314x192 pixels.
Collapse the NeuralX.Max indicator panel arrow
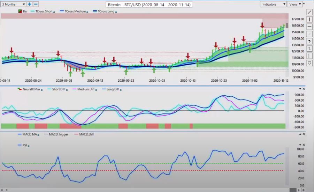click(300, 89)
